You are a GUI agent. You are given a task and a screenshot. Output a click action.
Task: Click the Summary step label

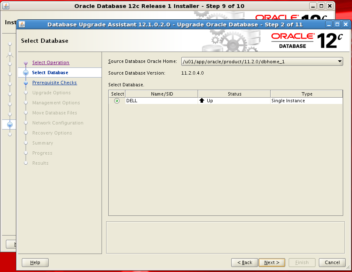(x=43, y=143)
